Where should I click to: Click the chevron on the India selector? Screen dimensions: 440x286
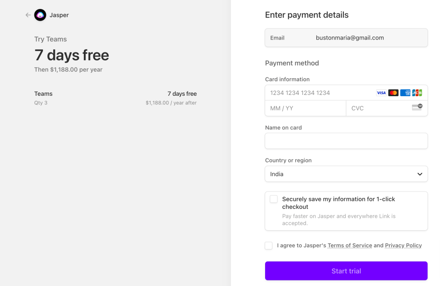tap(419, 174)
